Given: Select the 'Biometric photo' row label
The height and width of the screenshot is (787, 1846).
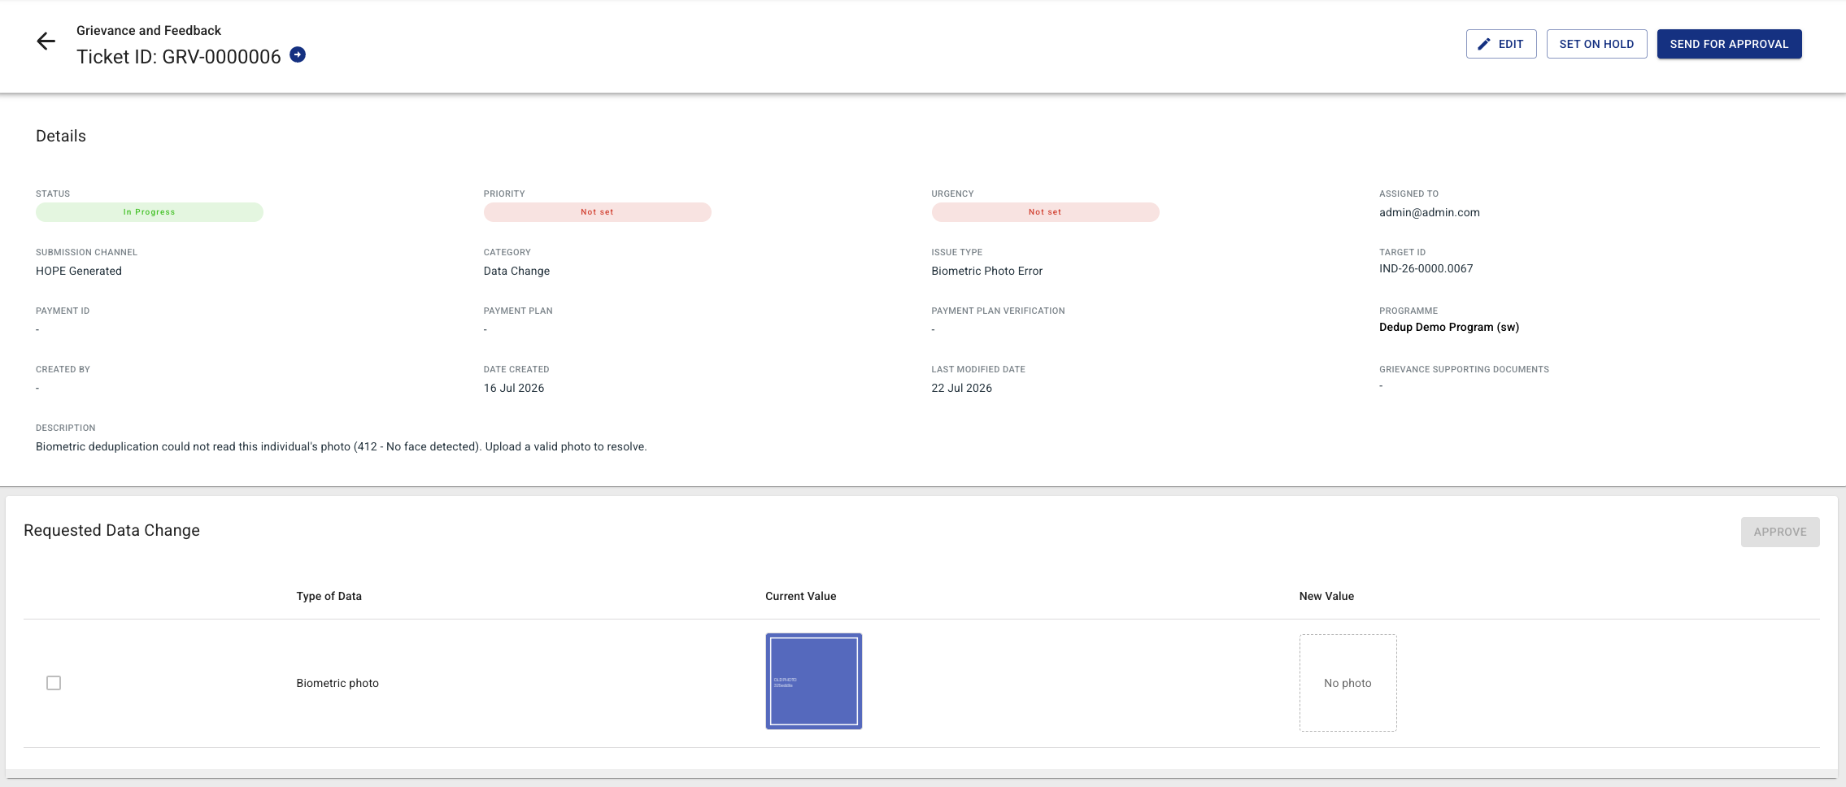Looking at the screenshot, I should (337, 683).
